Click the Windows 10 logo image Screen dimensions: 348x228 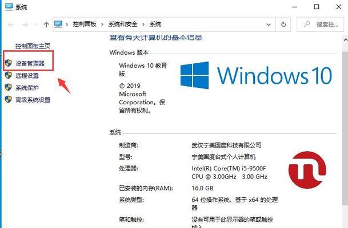coord(256,75)
